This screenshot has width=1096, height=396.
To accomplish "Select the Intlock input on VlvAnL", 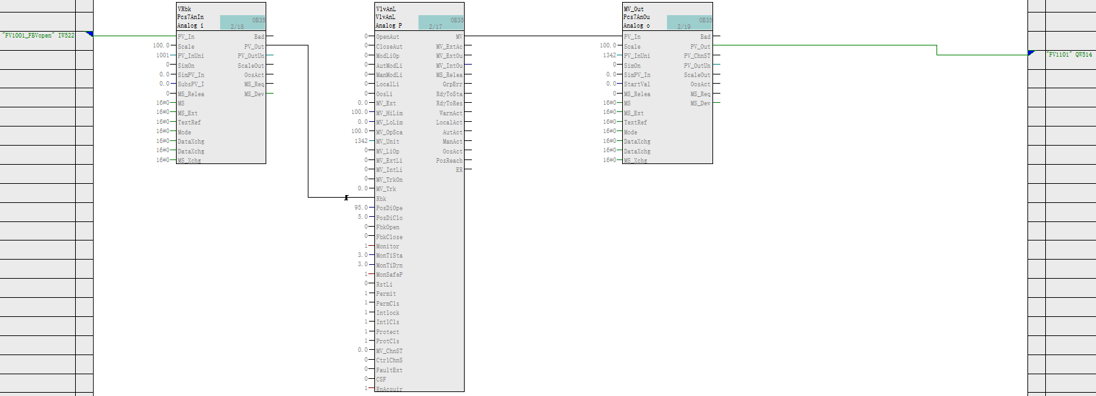I will pyautogui.click(x=388, y=313).
